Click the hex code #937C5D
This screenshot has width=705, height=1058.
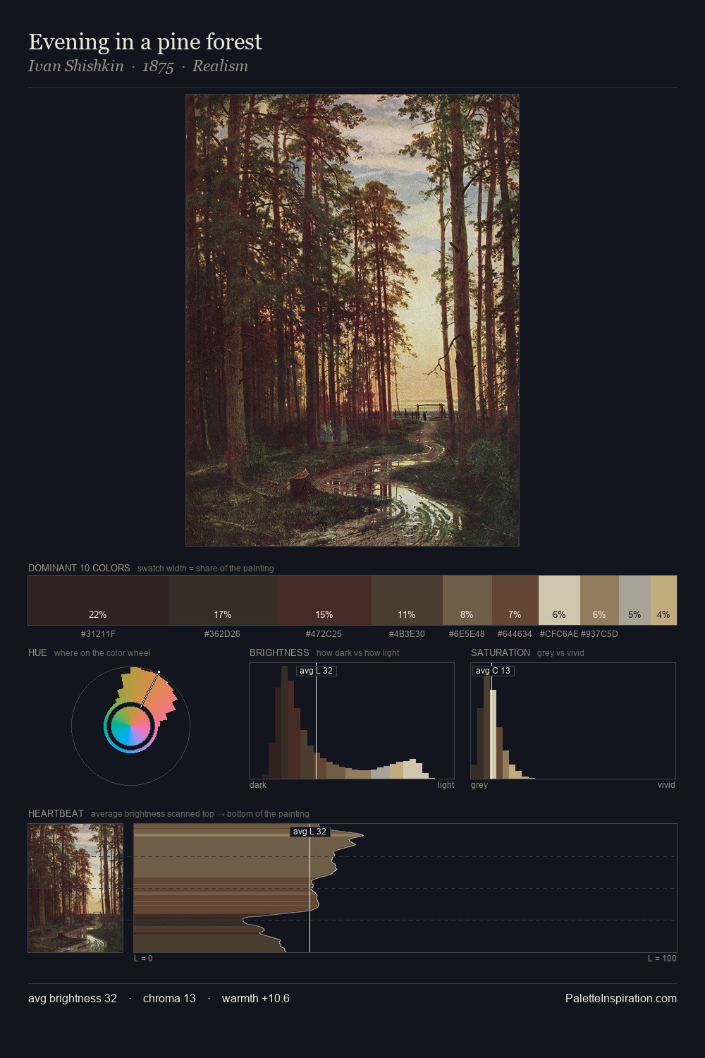click(599, 634)
